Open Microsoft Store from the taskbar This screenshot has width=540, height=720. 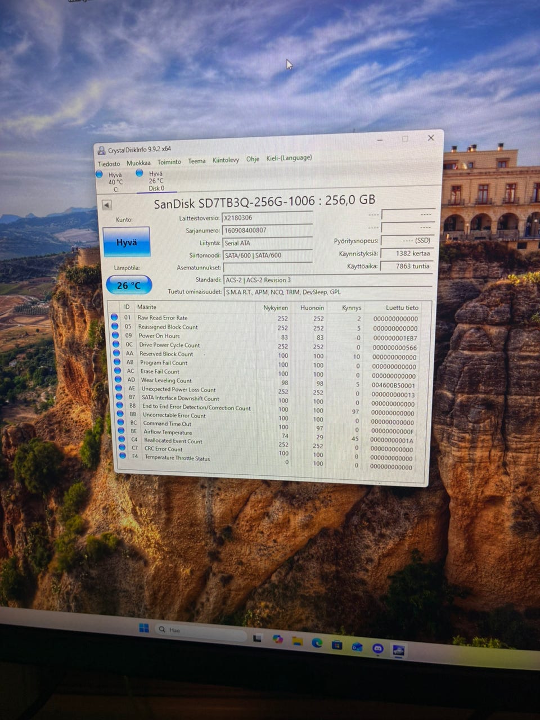pyautogui.click(x=336, y=645)
